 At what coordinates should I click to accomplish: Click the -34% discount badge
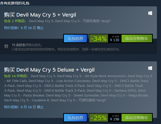[99, 39]
